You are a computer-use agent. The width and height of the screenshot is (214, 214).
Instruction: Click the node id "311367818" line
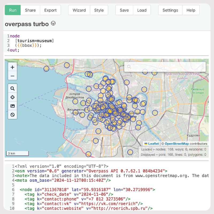(87, 190)
